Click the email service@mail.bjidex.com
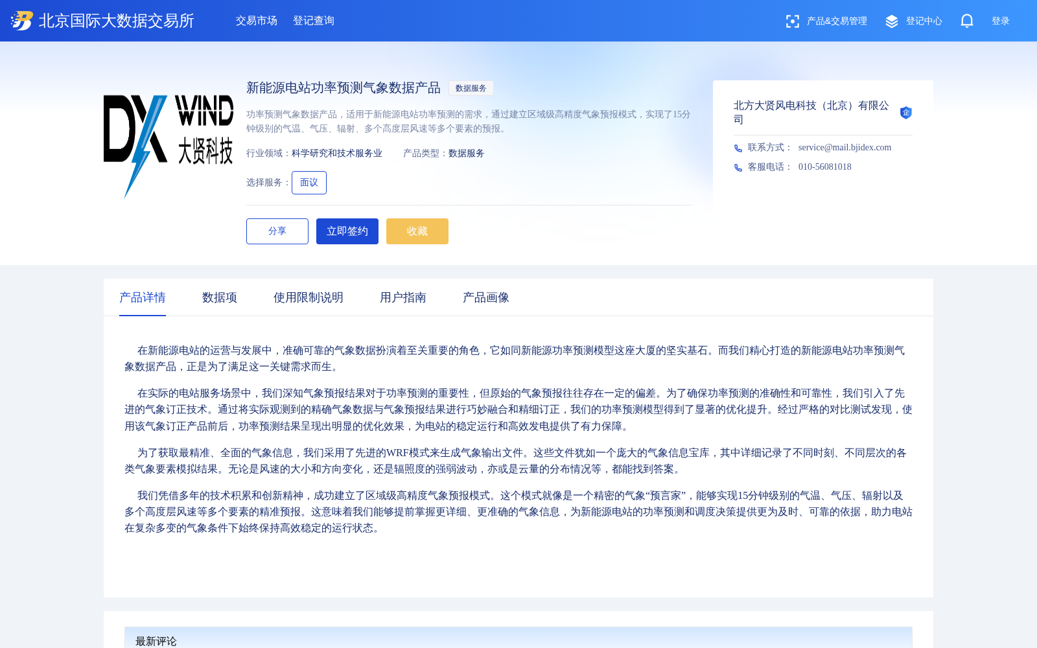Viewport: 1037px width, 648px height. (845, 148)
